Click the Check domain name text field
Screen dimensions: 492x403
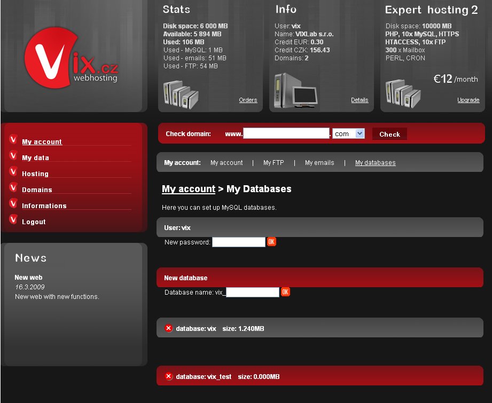pos(286,133)
